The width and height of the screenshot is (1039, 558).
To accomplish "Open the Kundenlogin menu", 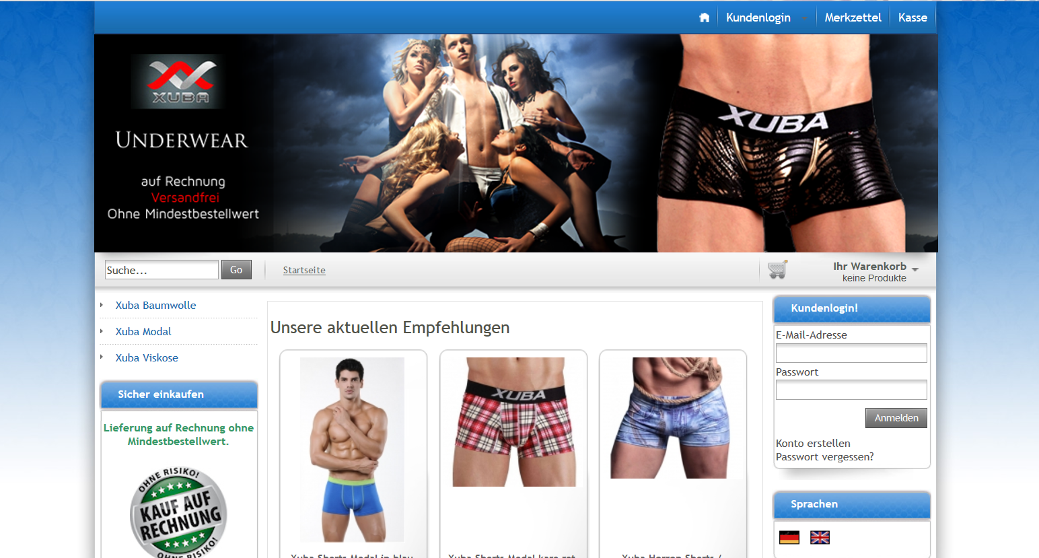I will click(758, 18).
